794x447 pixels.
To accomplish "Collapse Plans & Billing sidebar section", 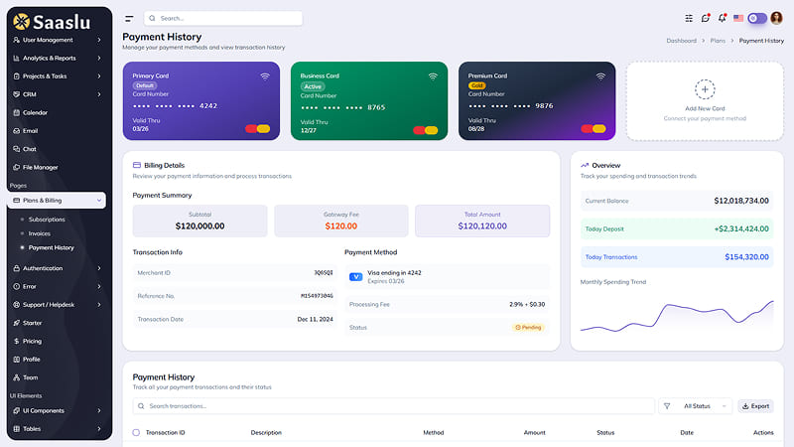I will 58,201.
